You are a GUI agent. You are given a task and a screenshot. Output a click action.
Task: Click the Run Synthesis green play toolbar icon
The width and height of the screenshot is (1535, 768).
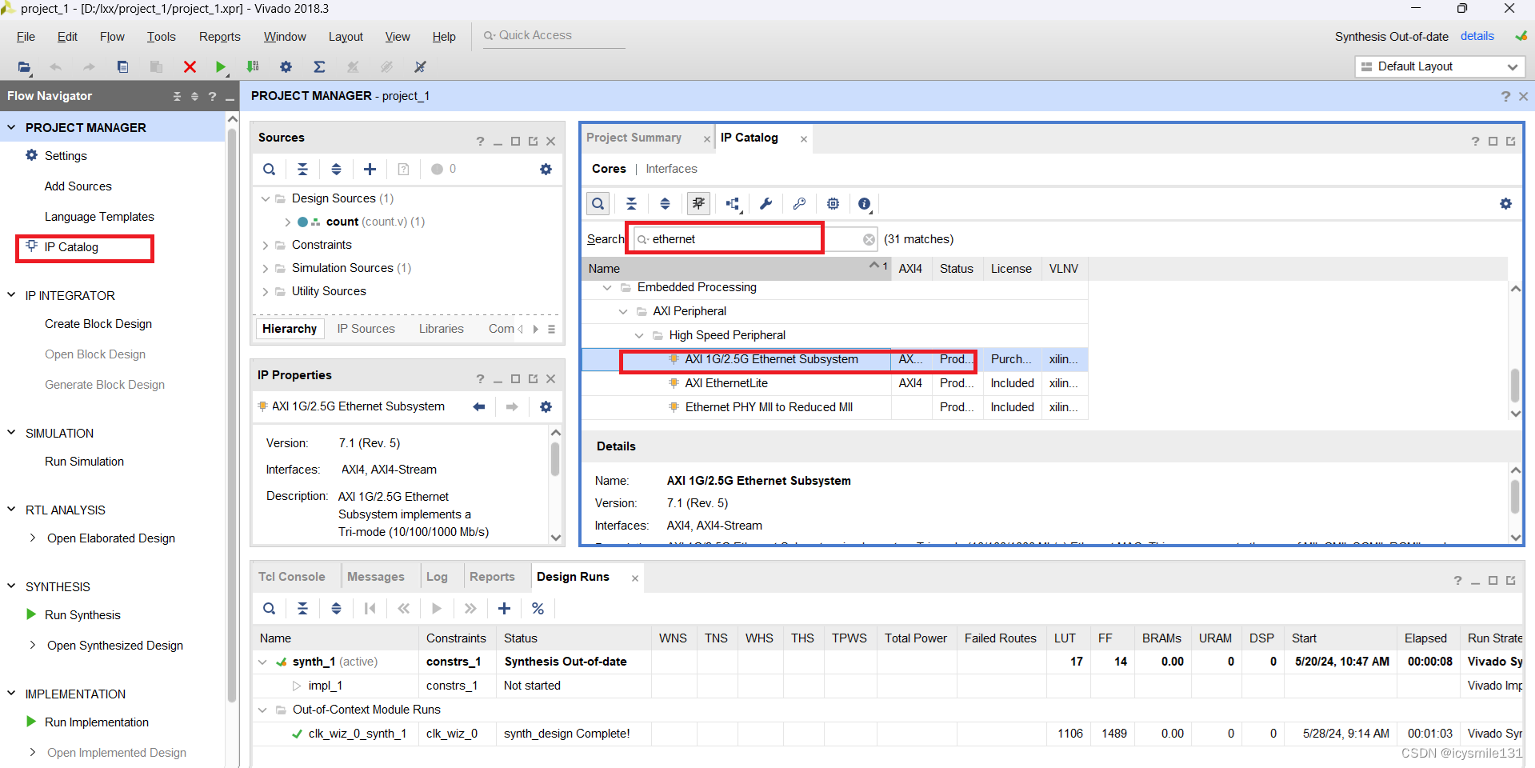click(x=220, y=66)
